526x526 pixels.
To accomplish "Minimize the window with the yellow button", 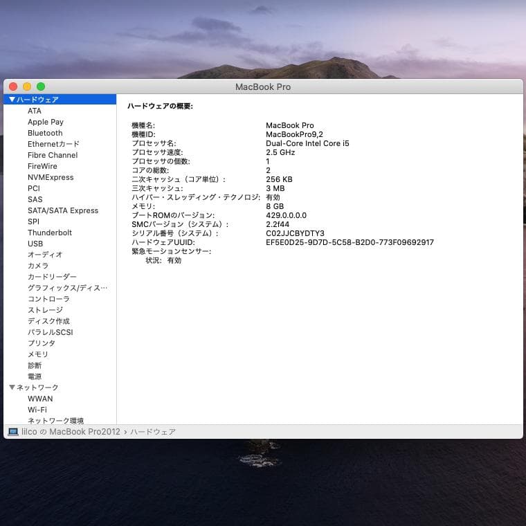I will point(27,87).
